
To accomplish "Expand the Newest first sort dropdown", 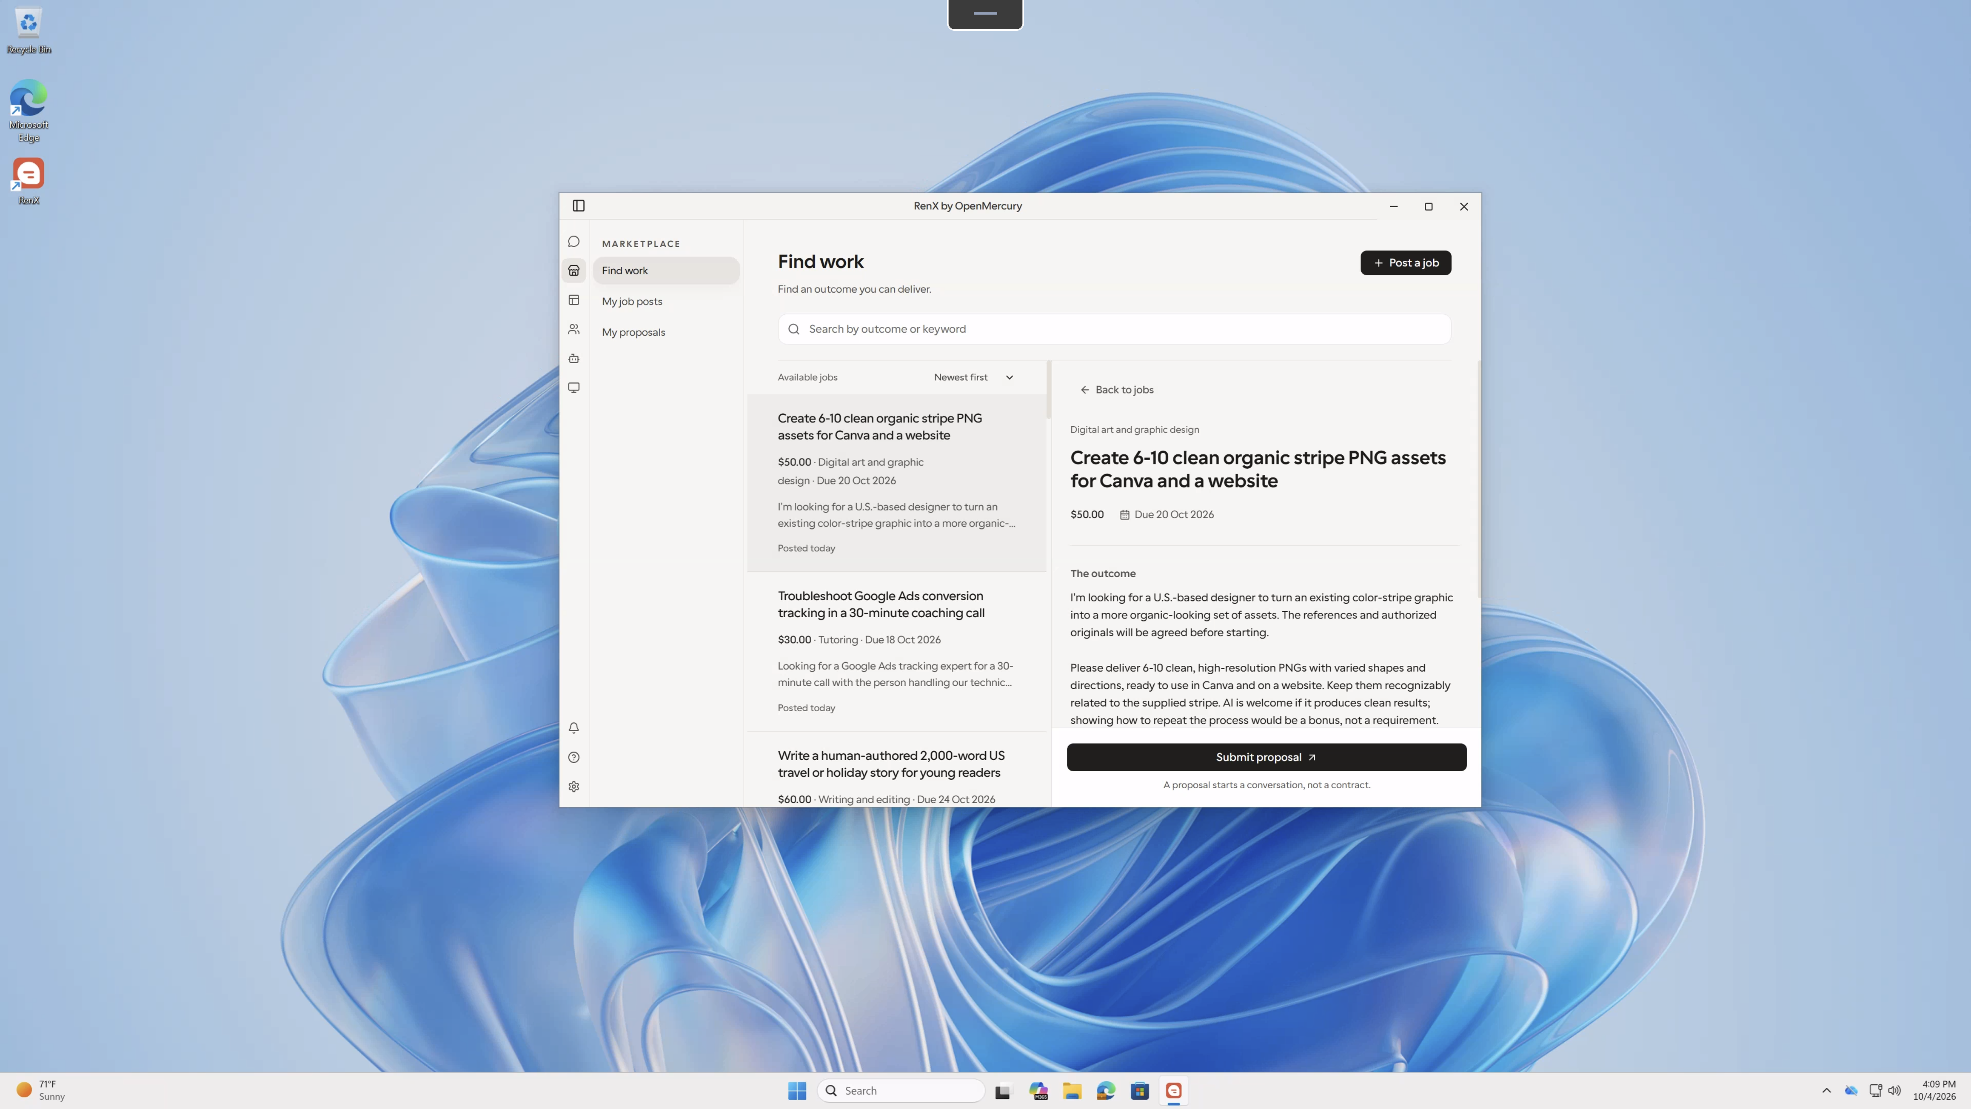I will [973, 377].
